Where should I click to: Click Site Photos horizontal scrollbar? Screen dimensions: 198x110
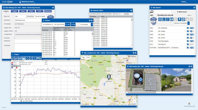[142, 93]
